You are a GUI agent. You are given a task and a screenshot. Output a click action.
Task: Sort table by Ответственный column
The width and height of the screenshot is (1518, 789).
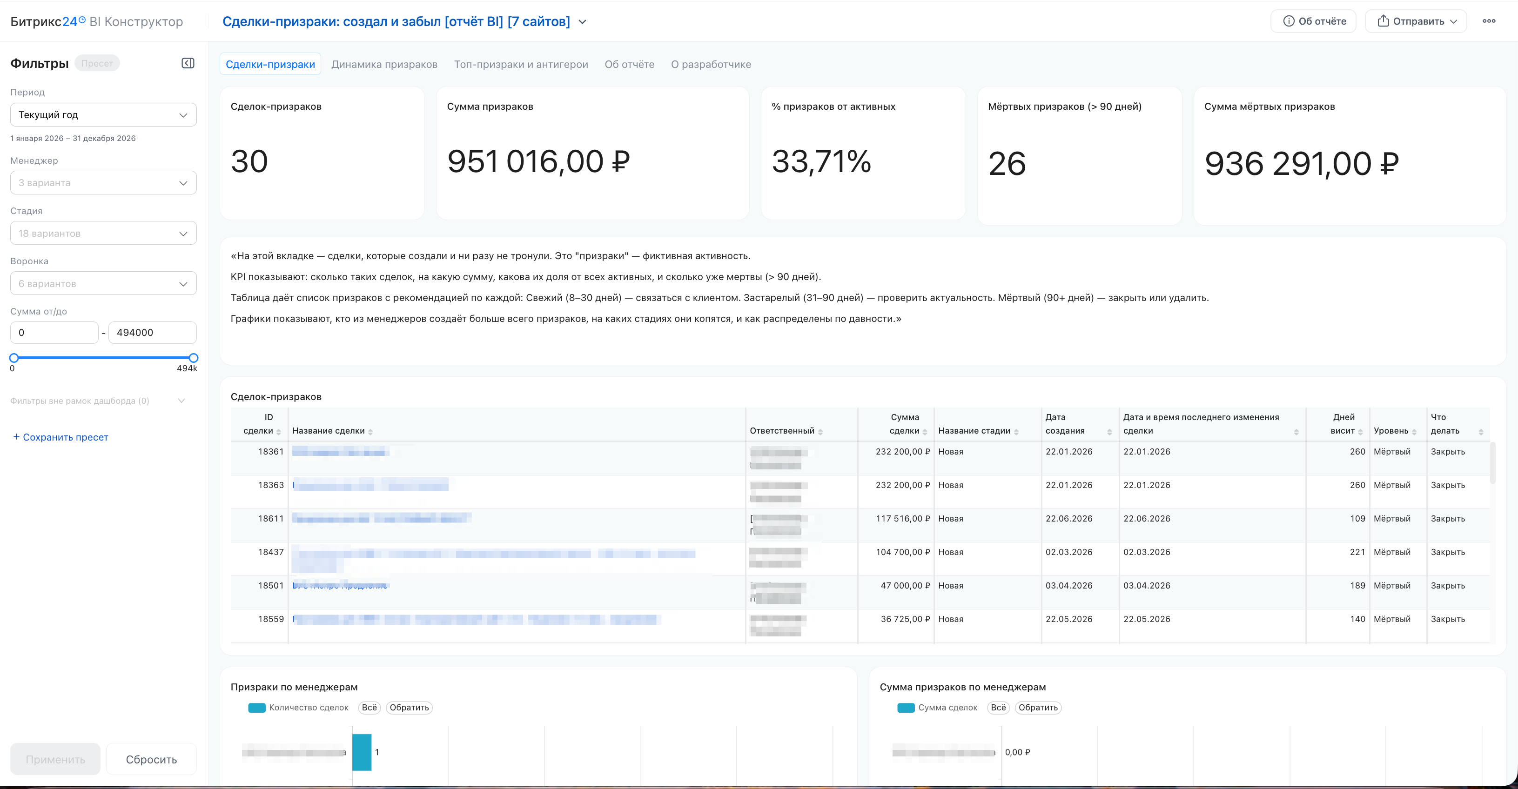(820, 432)
